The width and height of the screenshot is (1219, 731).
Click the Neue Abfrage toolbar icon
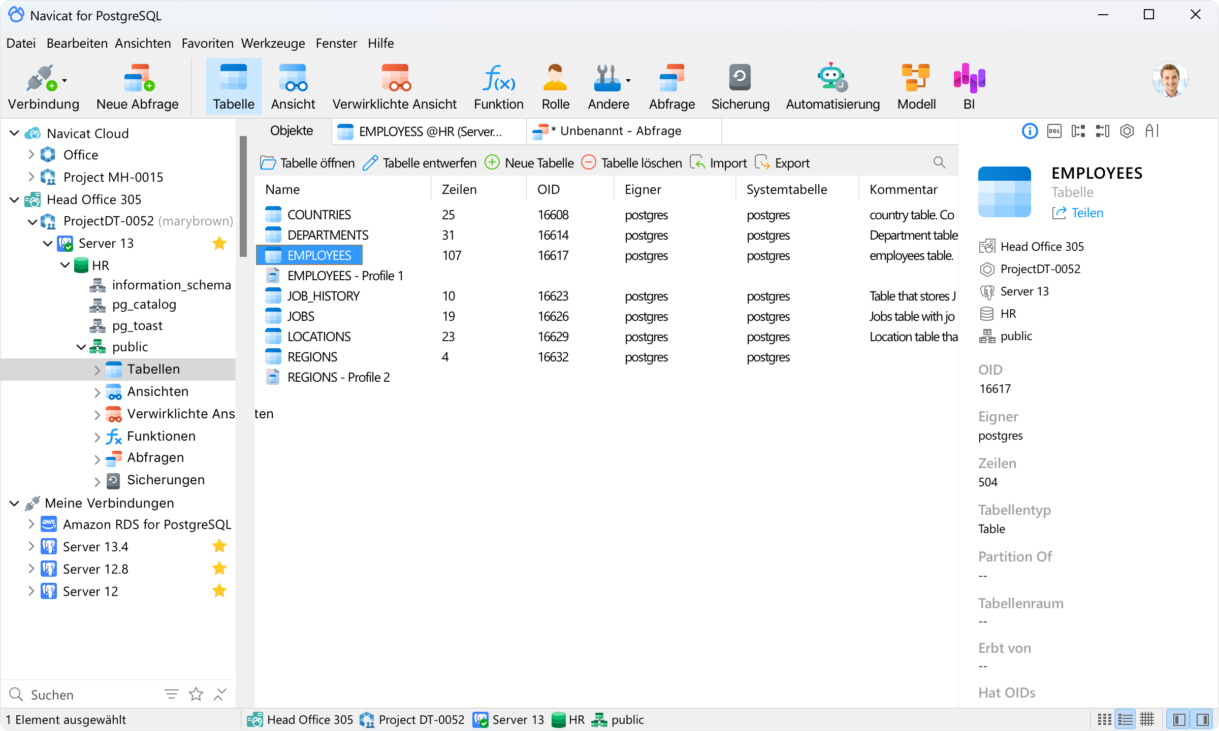(x=138, y=87)
